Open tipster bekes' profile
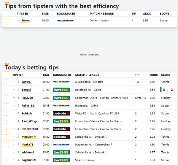Image resolution: width=178 pixels, height=165 pixels. click(26, 20)
